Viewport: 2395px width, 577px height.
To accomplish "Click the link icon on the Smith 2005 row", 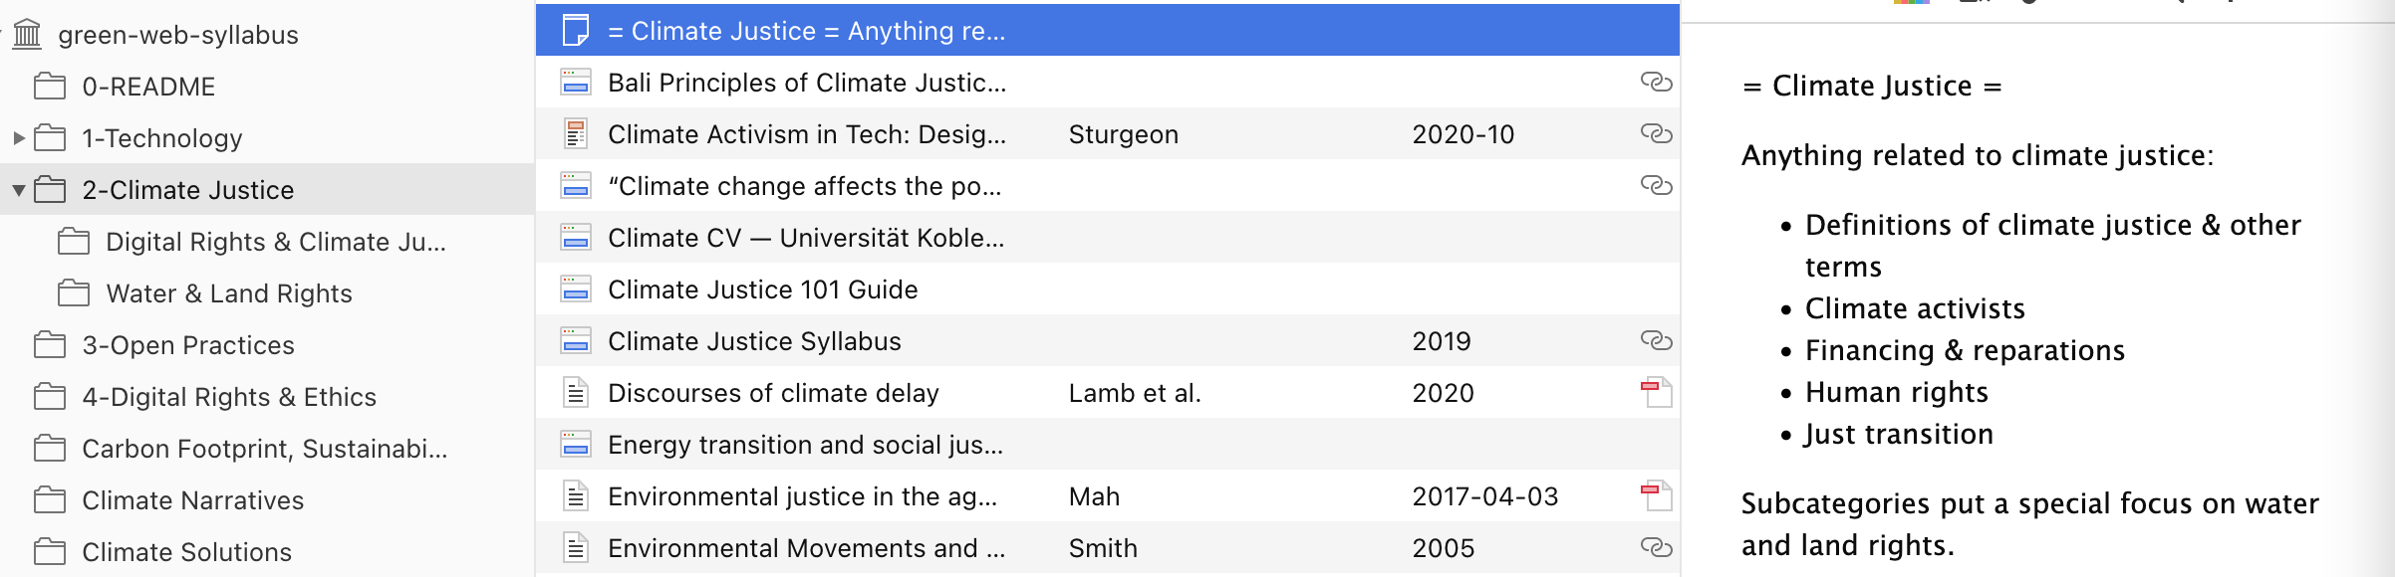I will click(1656, 548).
